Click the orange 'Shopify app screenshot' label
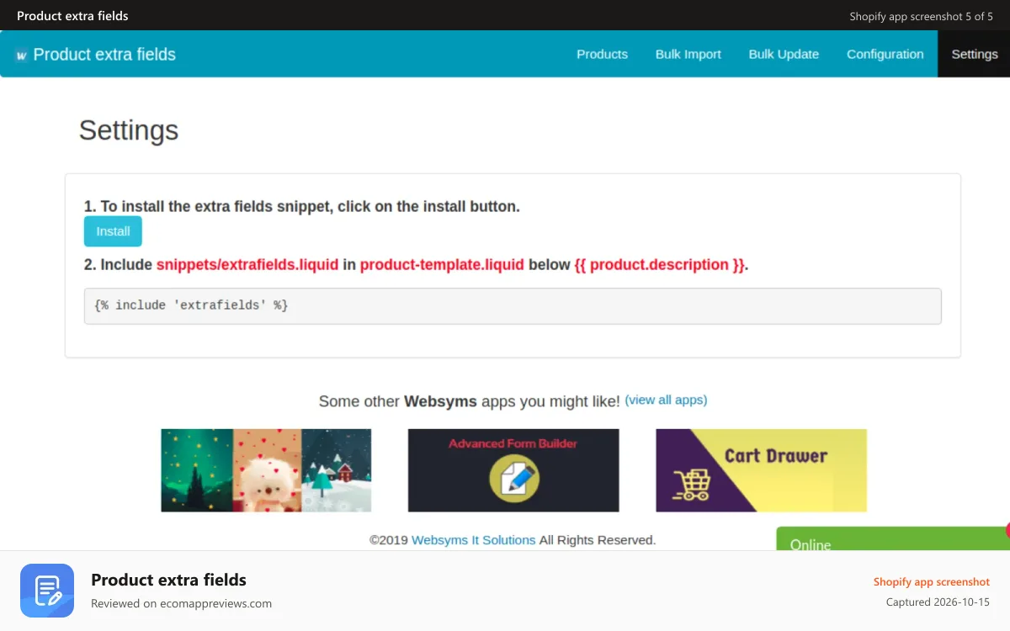The width and height of the screenshot is (1010, 631). click(x=931, y=581)
